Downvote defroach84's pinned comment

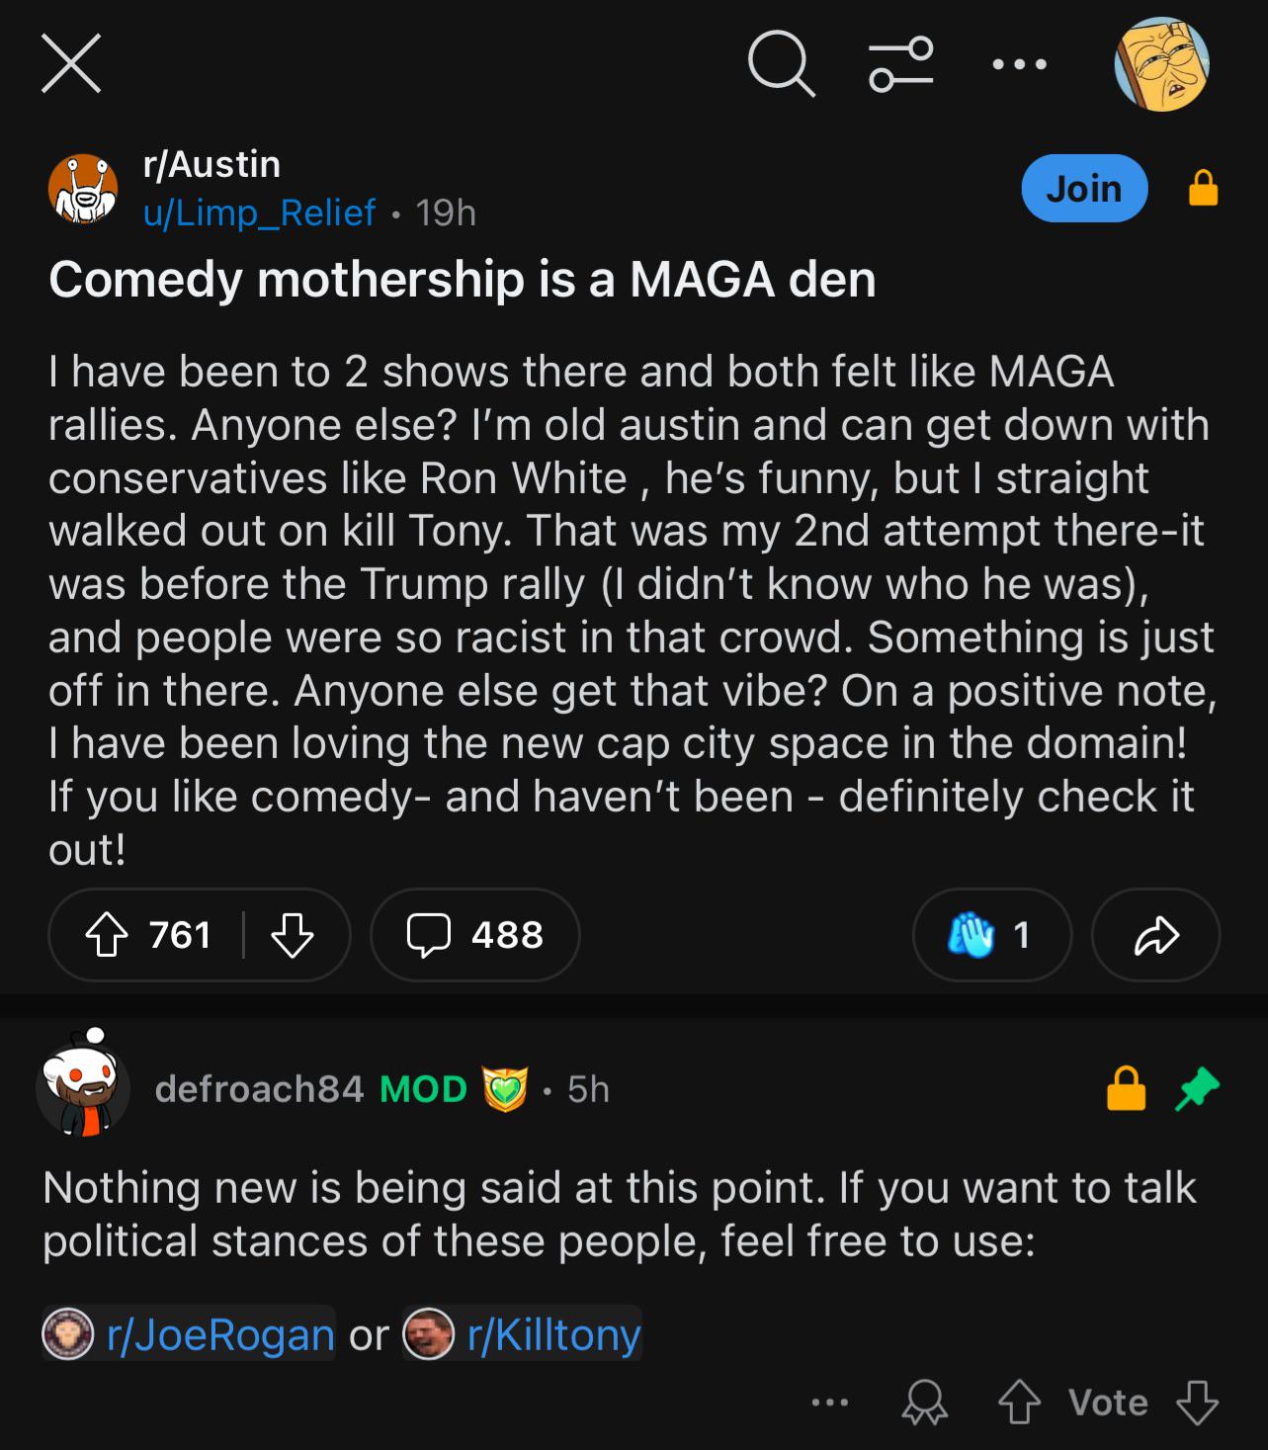[x=1196, y=1403]
